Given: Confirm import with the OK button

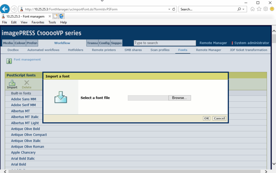Looking at the screenshot, I should 206,119.
